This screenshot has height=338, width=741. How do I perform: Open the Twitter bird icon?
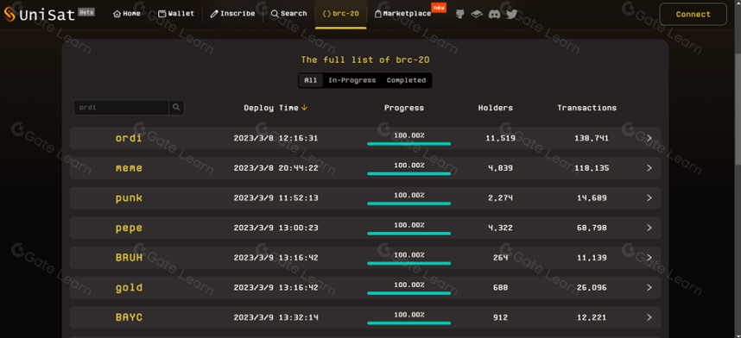coord(512,14)
